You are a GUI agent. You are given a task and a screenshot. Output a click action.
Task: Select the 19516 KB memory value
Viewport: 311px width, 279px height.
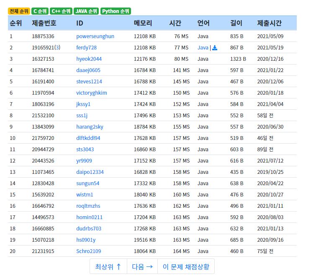click(x=145, y=240)
